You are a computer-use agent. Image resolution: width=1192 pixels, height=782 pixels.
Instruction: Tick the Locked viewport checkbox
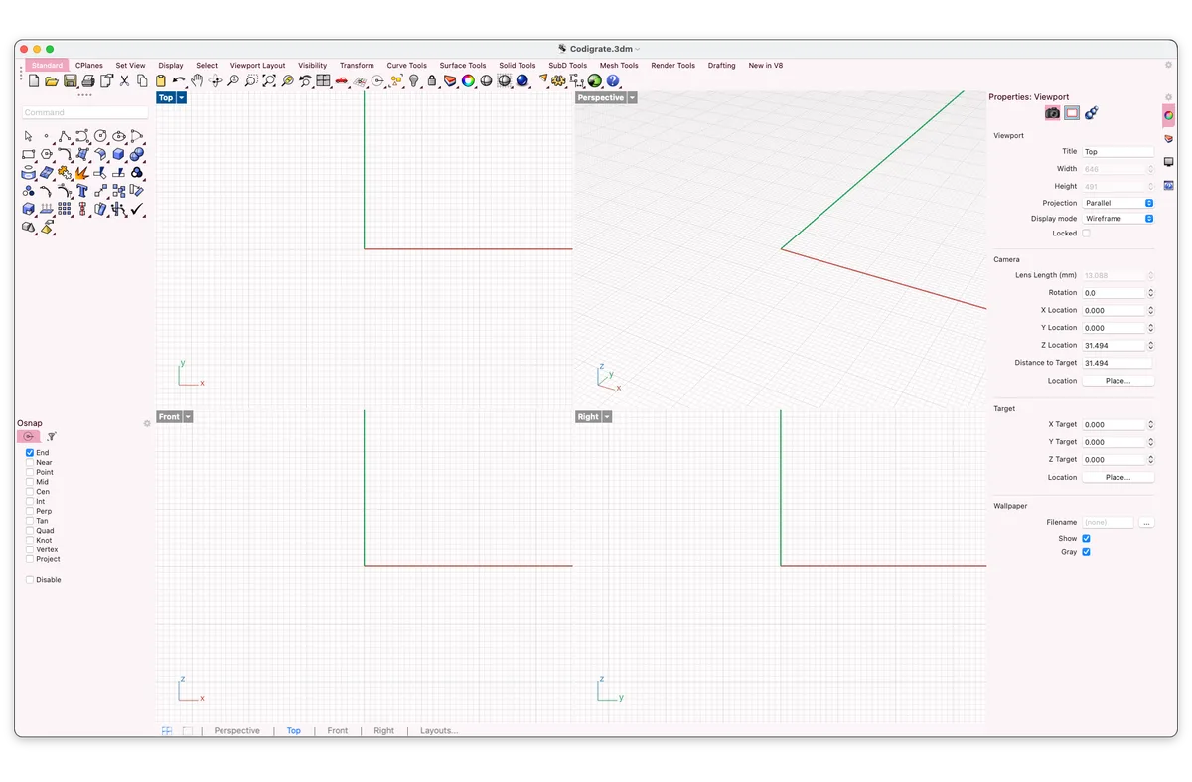(1086, 234)
